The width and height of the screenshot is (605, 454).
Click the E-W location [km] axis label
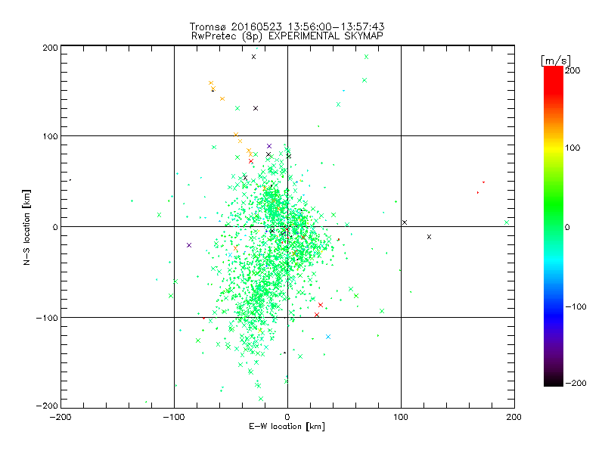(x=287, y=426)
